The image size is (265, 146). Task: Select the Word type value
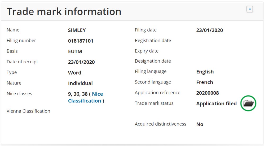[74, 73]
